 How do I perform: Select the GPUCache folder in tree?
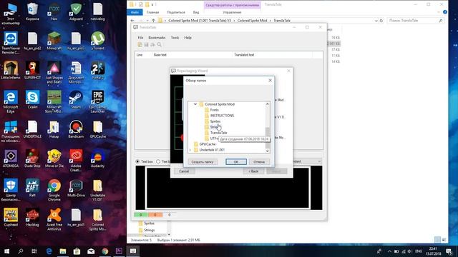[x=208, y=144]
